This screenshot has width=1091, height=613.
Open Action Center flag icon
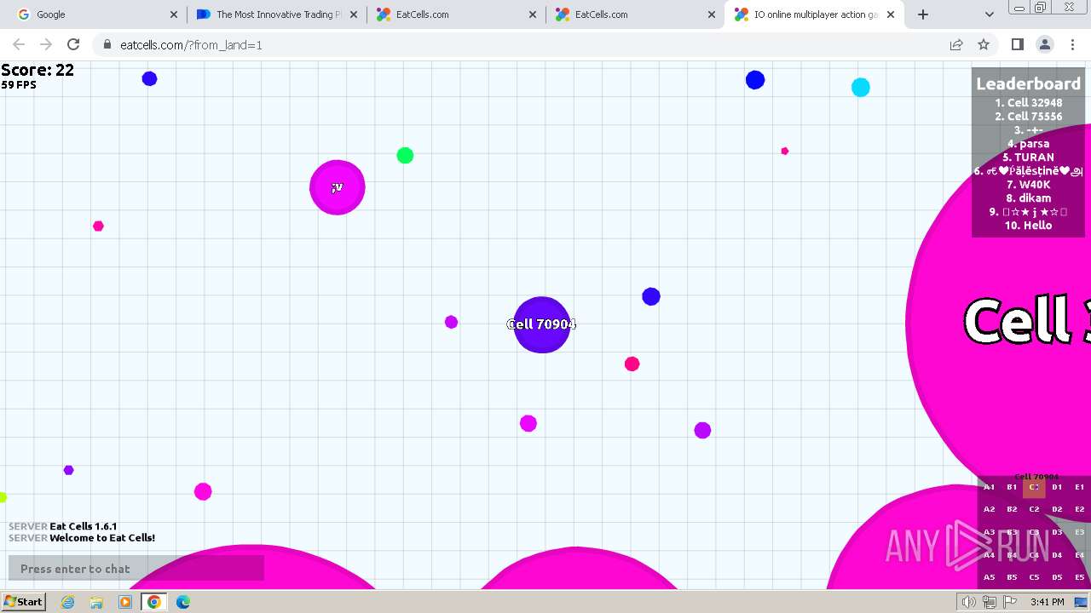tap(1010, 602)
